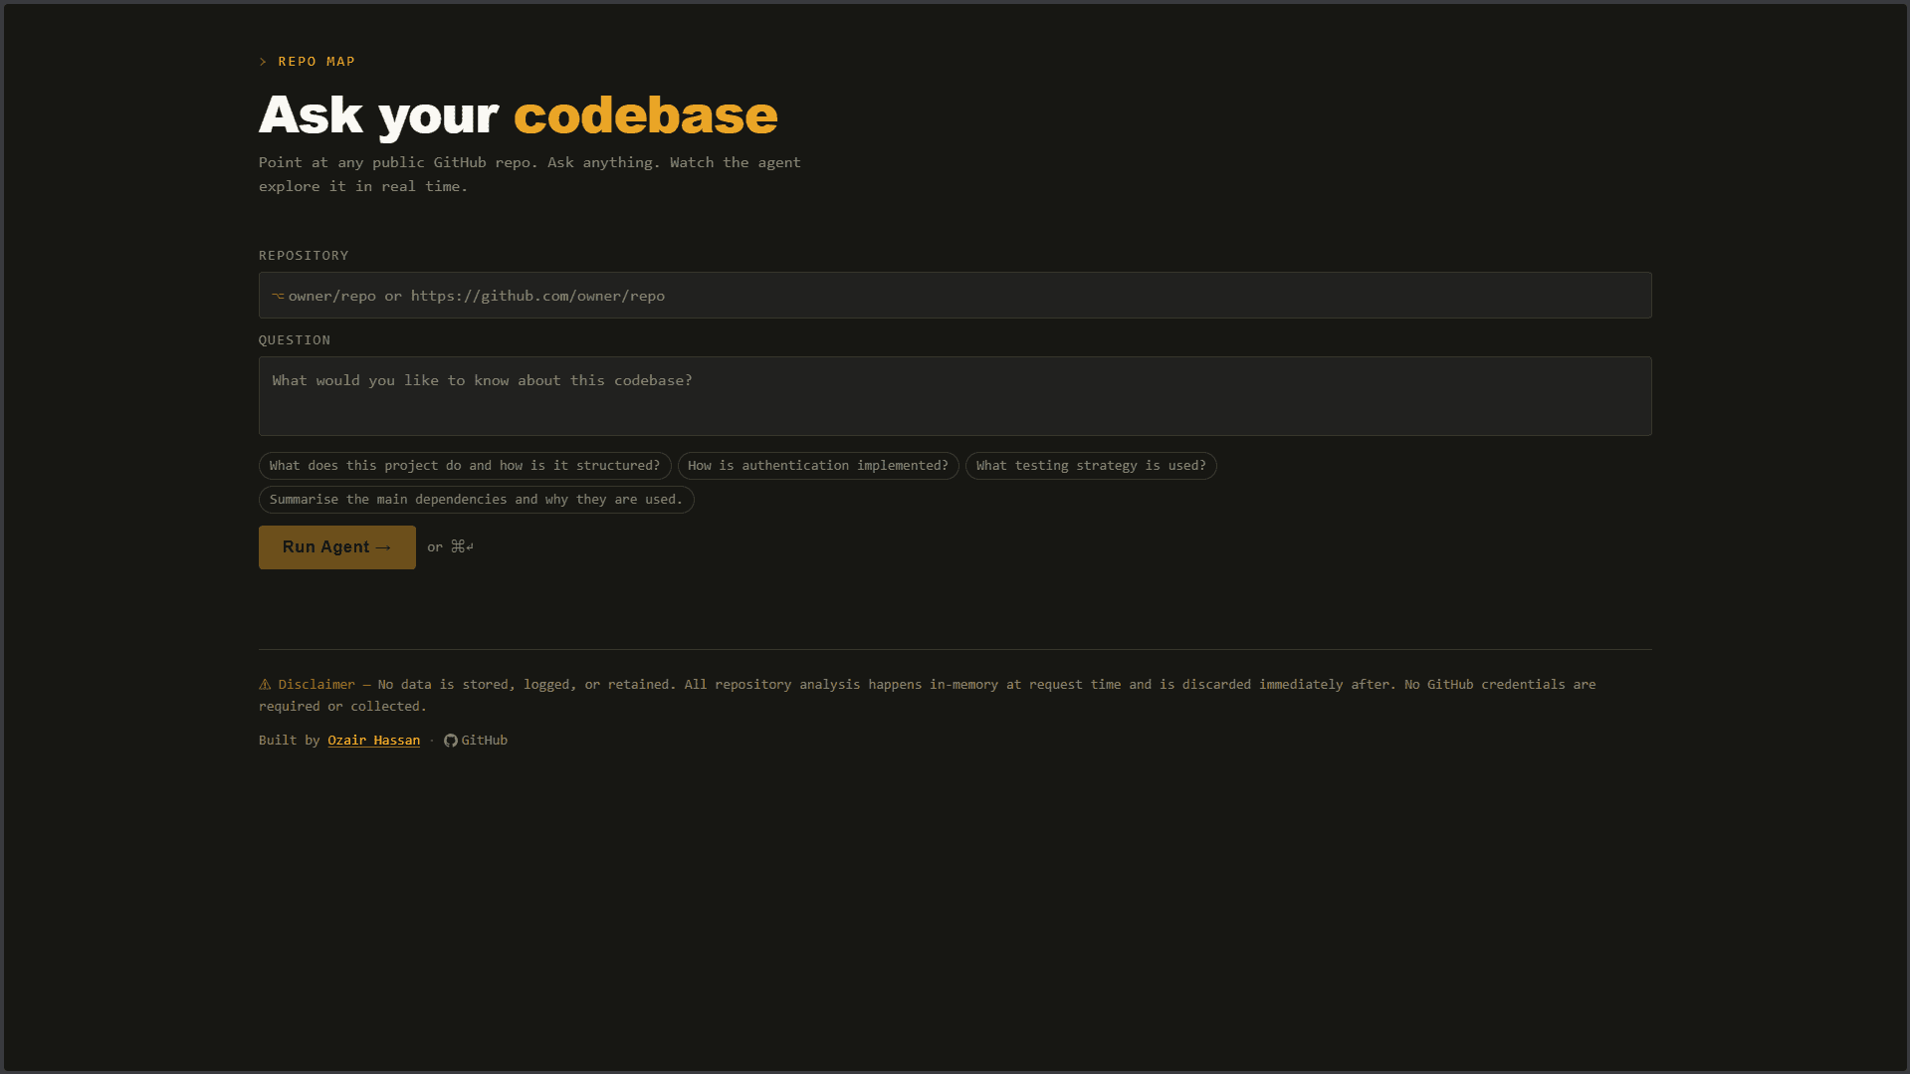Image resolution: width=1910 pixels, height=1074 pixels.
Task: Click the chevron icon beside REPO MAP
Action: [x=263, y=62]
